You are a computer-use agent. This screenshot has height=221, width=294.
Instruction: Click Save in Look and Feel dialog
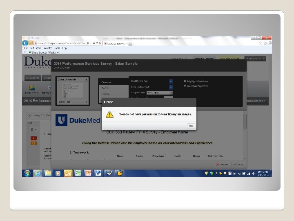(238, 165)
